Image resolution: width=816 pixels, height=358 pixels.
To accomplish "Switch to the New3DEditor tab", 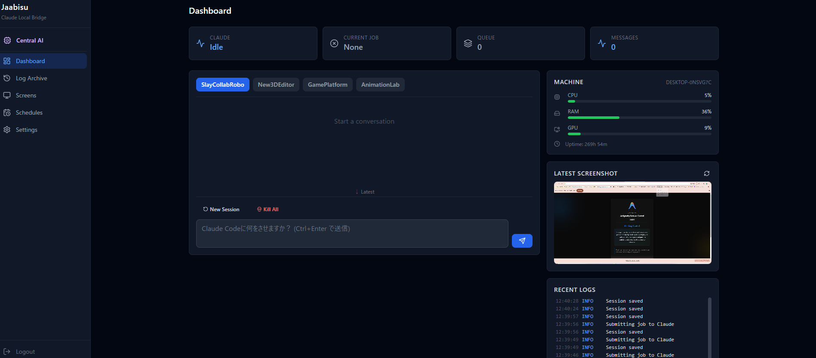I will 276,85.
